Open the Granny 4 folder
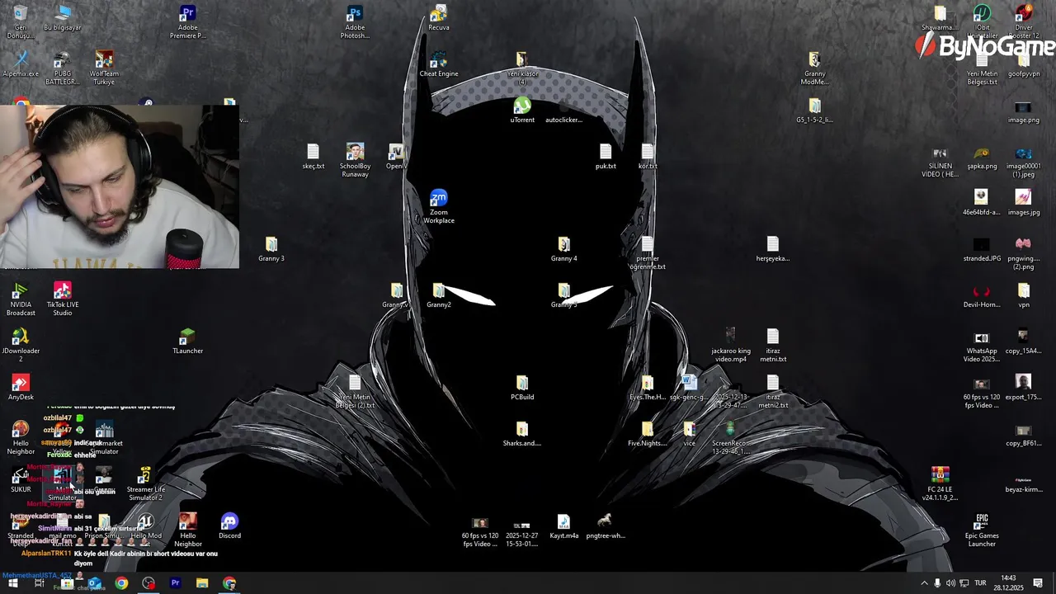 click(x=563, y=249)
